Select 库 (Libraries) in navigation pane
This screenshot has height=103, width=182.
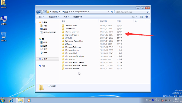tap(41, 39)
